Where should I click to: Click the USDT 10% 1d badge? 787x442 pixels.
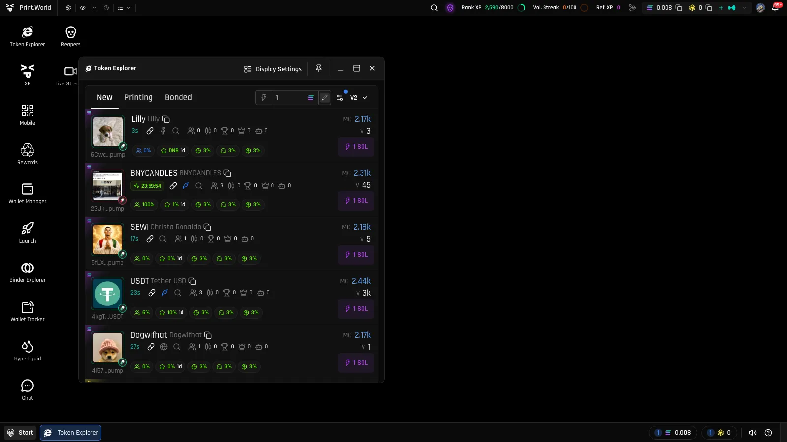pos(172,313)
